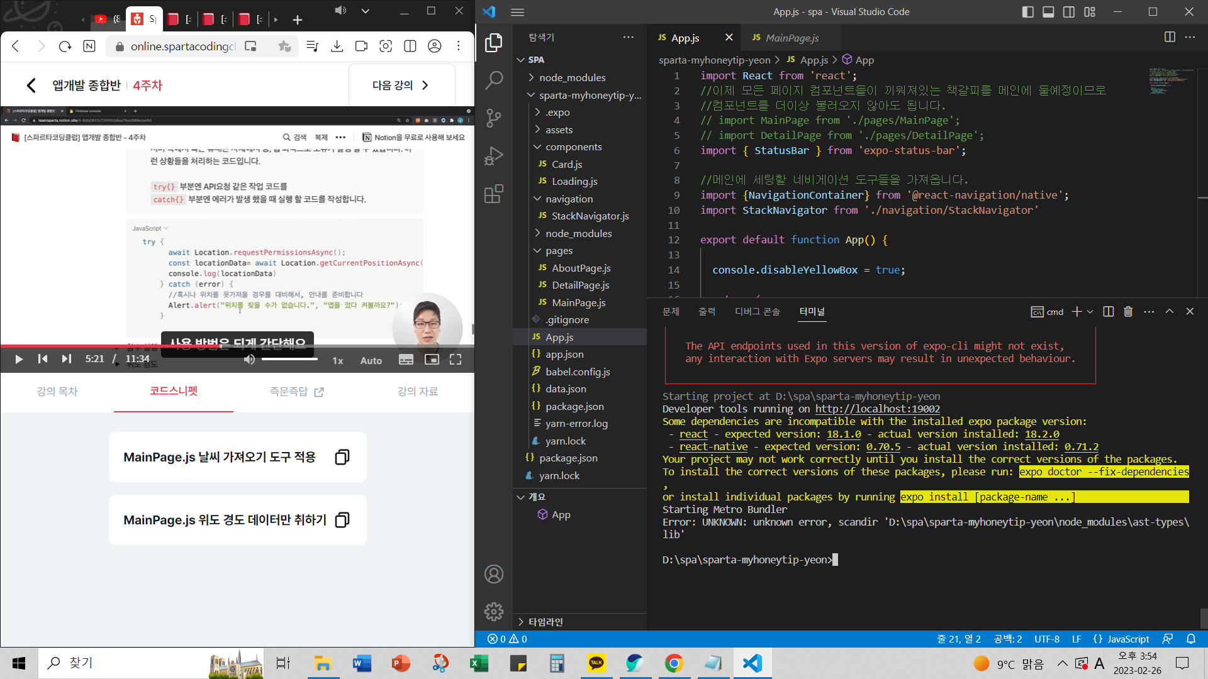Image resolution: width=1208 pixels, height=679 pixels.
Task: Toggle primary sidebar layout in VS Code
Action: (x=1028, y=12)
